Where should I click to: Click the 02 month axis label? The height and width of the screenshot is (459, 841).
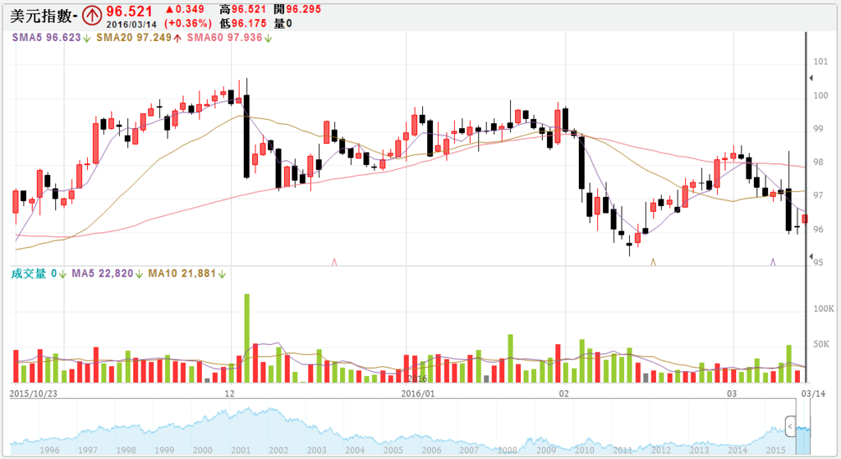[x=563, y=393]
